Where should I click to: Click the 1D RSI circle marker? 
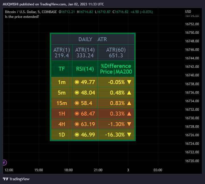pos(77,135)
